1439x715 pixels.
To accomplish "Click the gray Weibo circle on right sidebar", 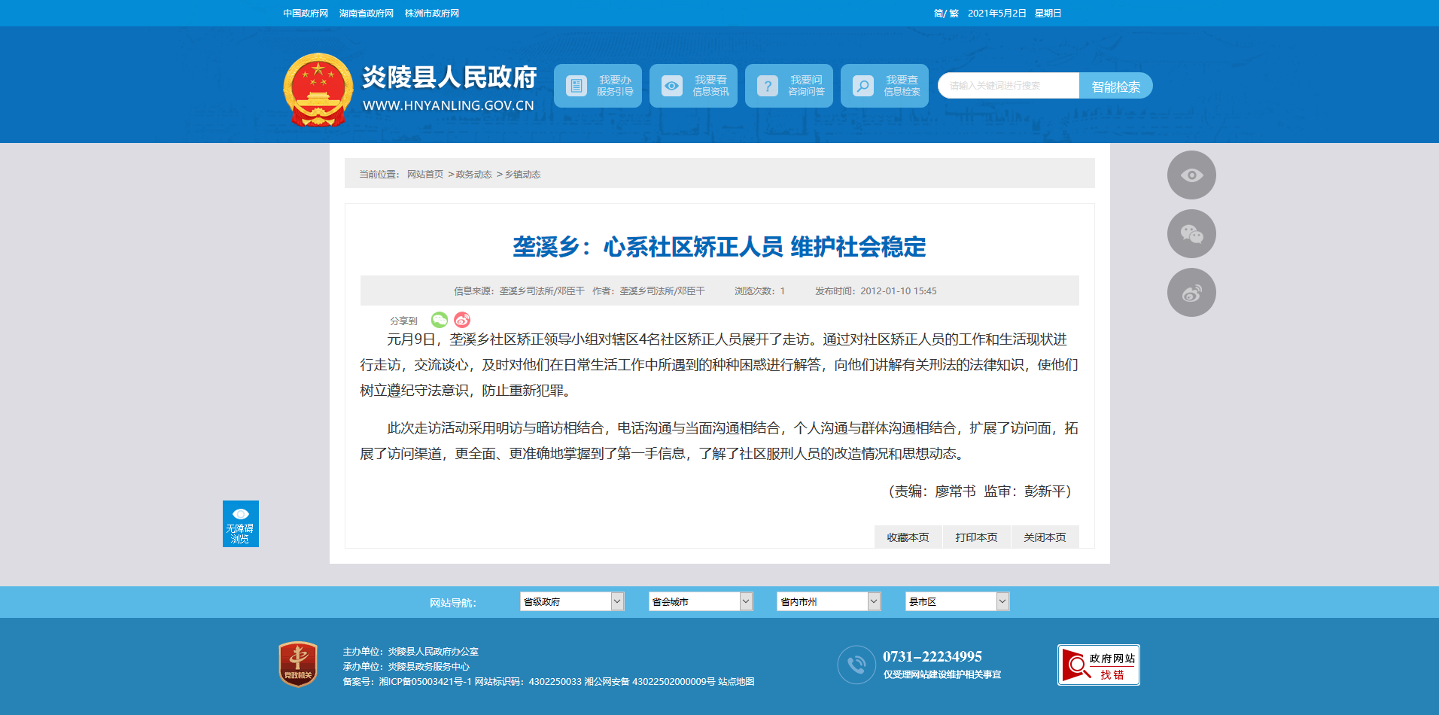I will [x=1191, y=293].
